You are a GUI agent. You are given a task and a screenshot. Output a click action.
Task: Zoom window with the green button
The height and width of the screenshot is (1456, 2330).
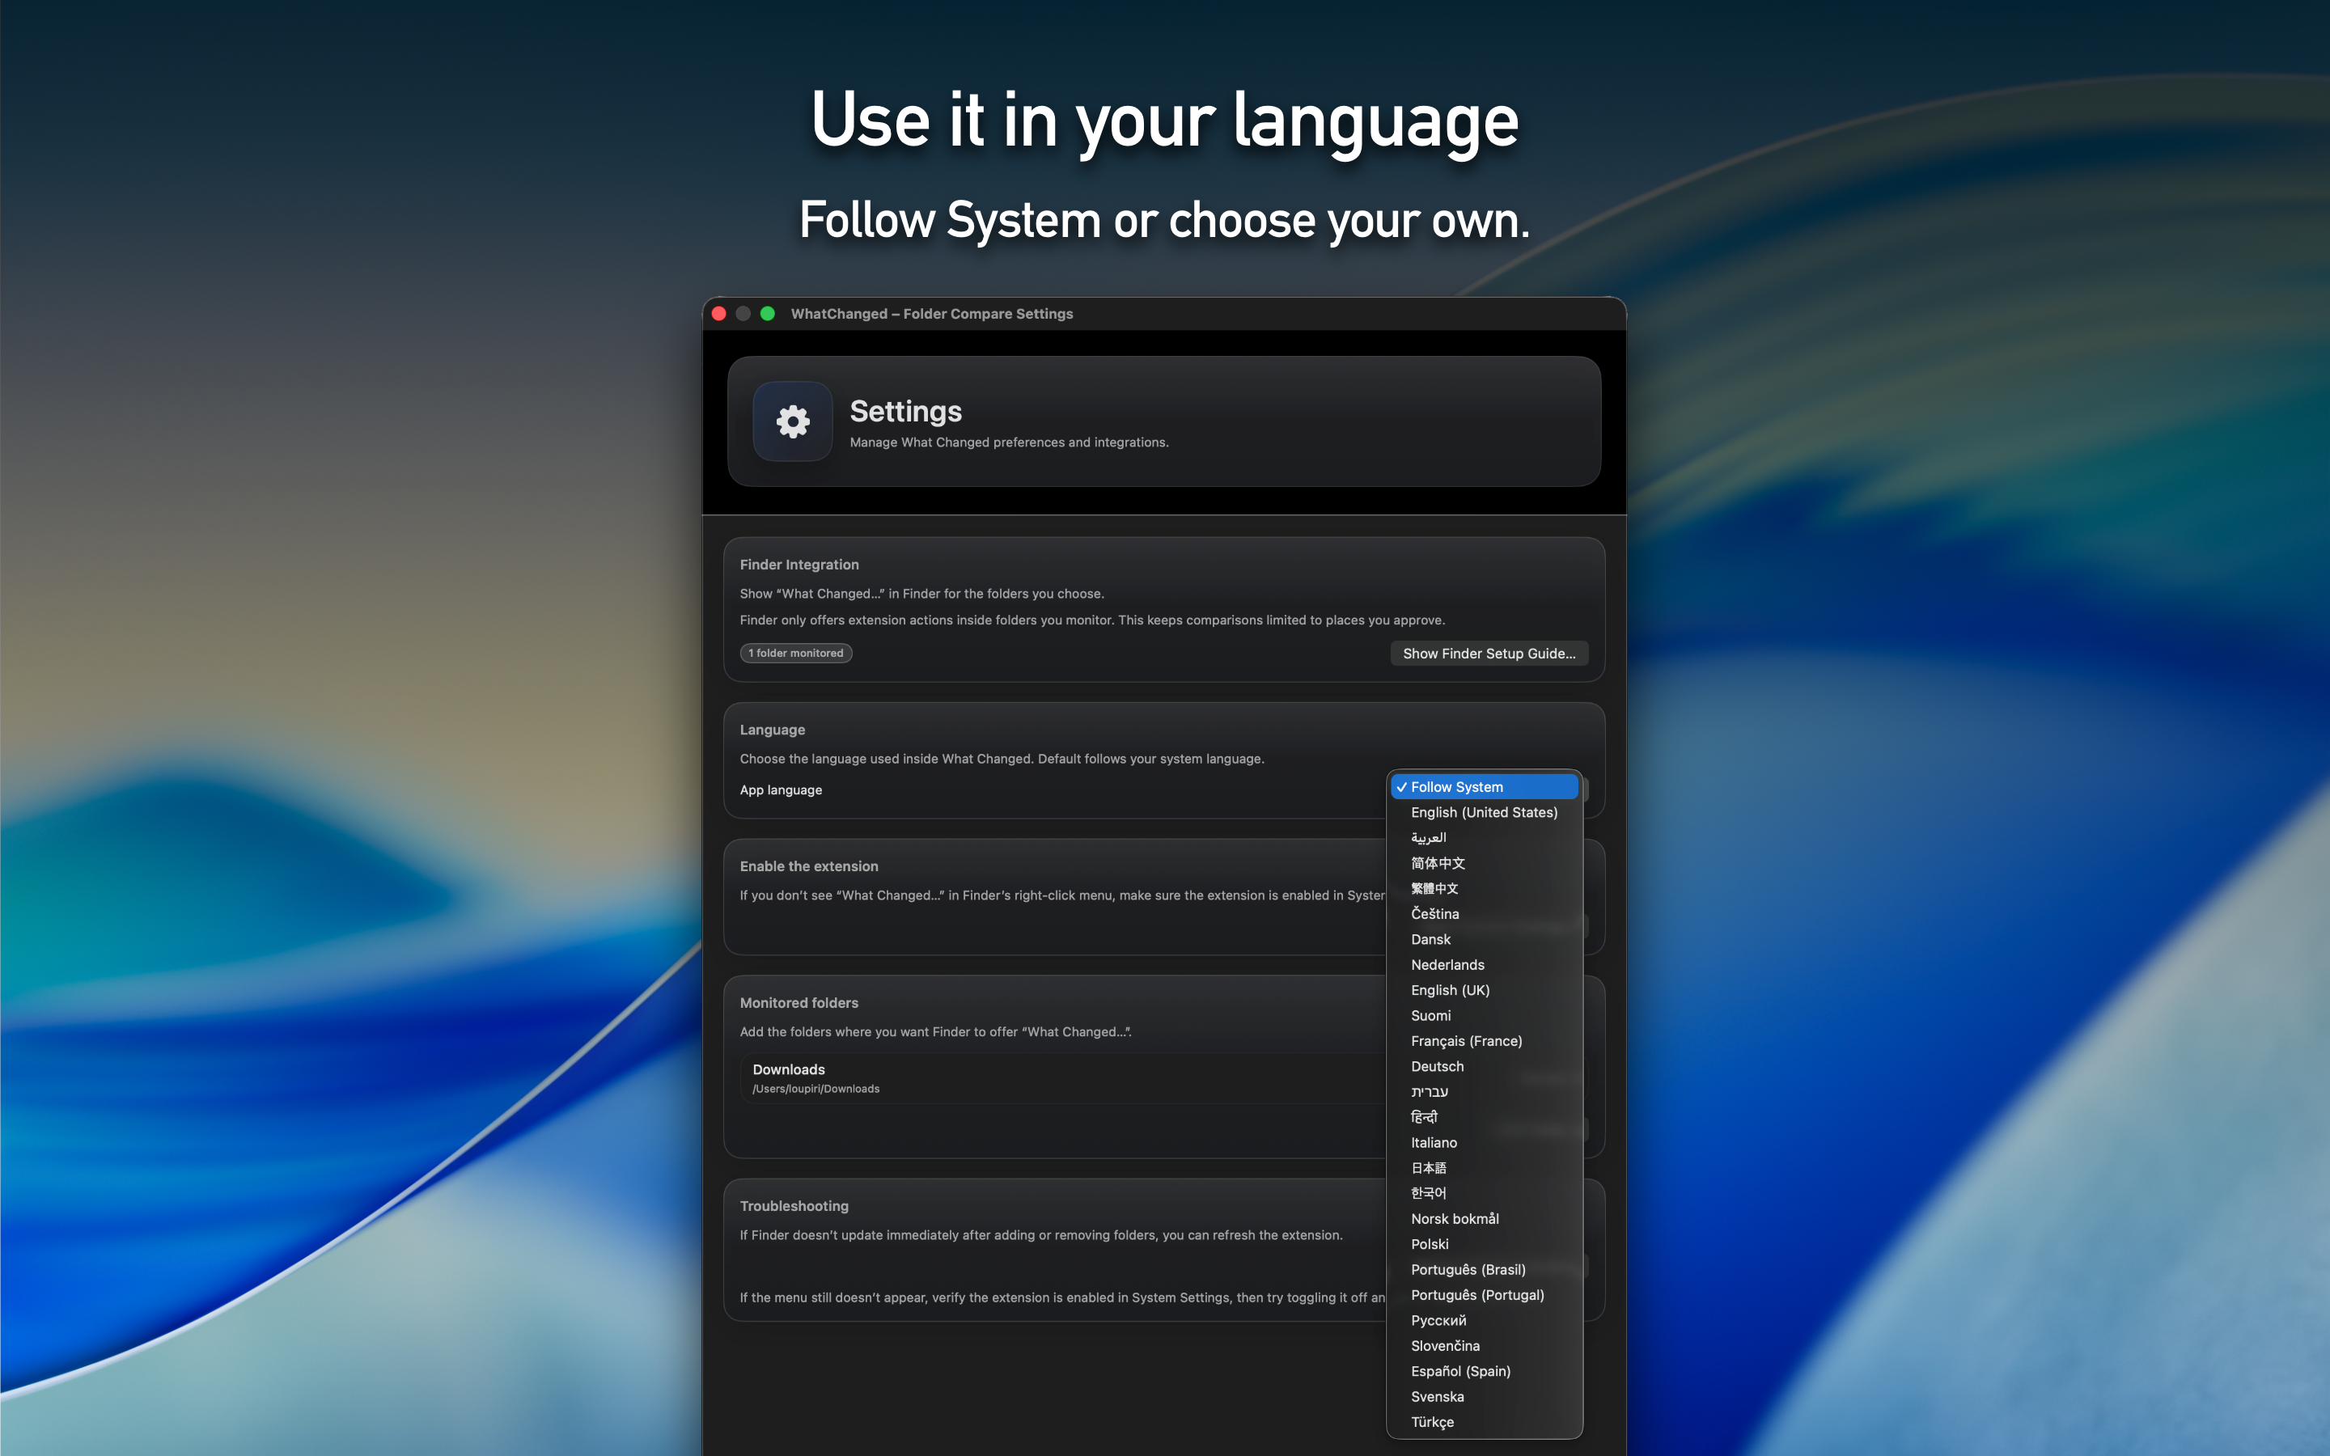tap(767, 314)
